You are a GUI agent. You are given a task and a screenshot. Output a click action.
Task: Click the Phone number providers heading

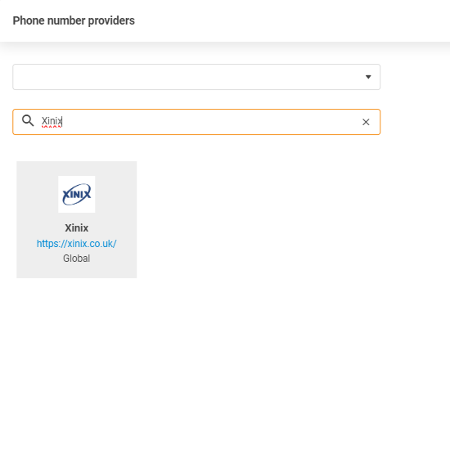tap(74, 20)
